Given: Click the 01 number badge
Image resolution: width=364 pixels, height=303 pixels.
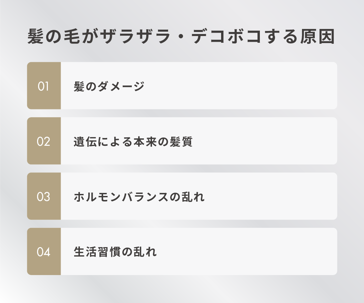Looking at the screenshot, I should pyautogui.click(x=44, y=86).
